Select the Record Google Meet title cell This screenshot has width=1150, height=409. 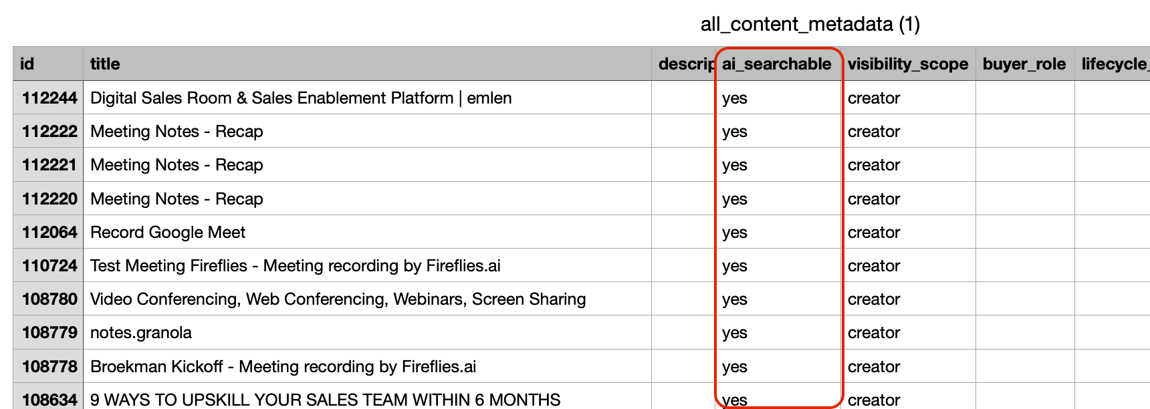click(168, 233)
